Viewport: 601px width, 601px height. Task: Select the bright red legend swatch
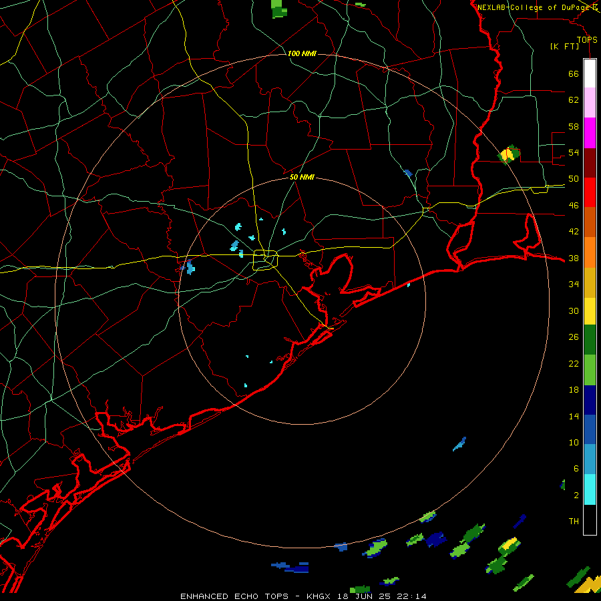[590, 192]
